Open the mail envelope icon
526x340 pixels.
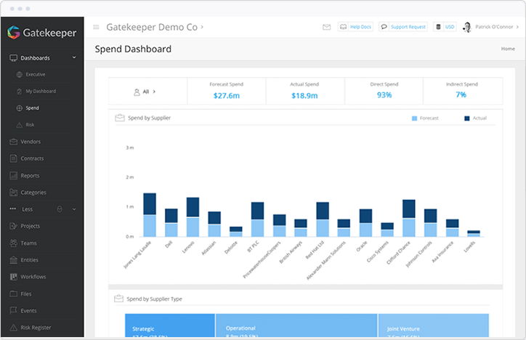[x=326, y=27]
